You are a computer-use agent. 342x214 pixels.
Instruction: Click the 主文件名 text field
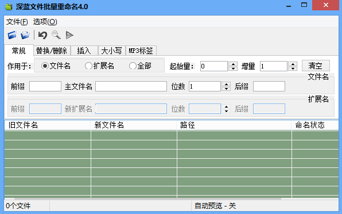131,86
